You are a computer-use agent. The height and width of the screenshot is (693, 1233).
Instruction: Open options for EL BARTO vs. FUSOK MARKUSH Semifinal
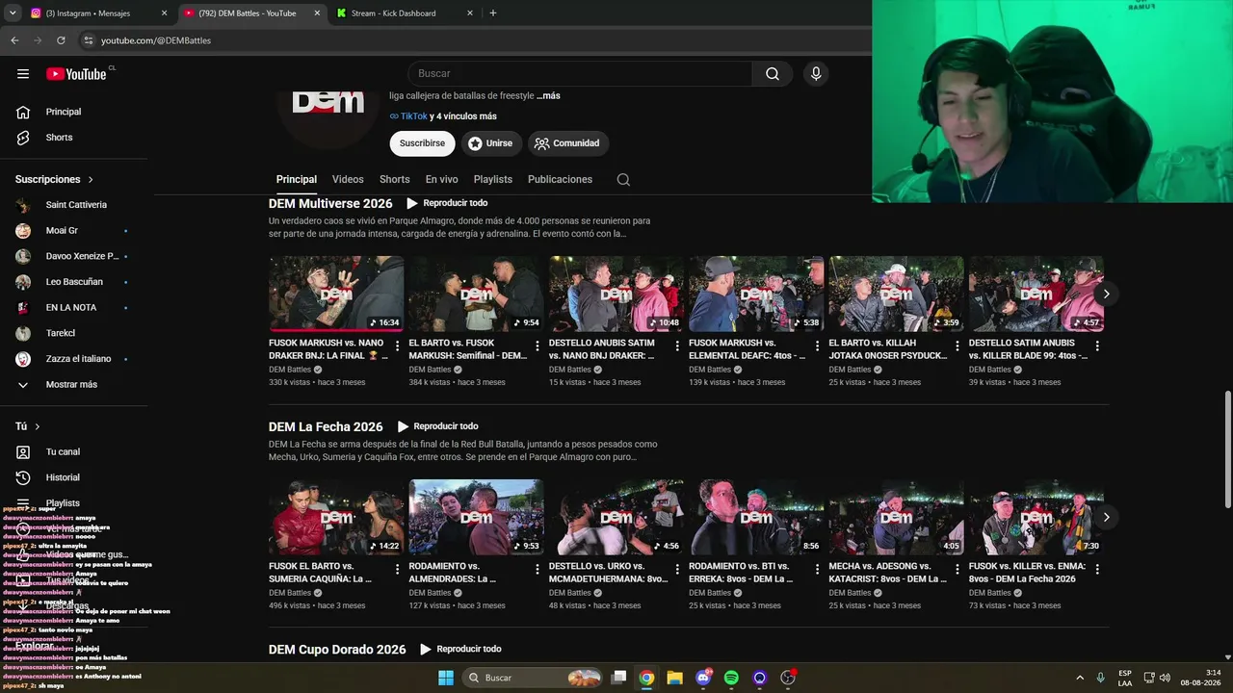tap(538, 346)
